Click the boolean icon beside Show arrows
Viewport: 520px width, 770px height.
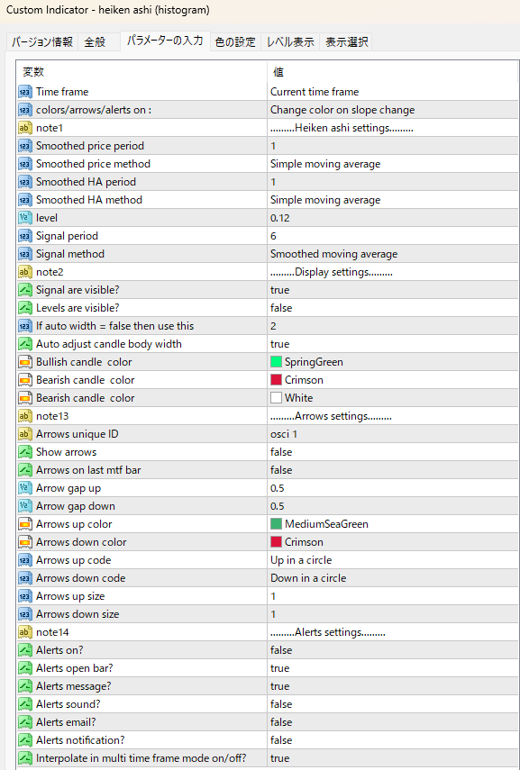(25, 452)
